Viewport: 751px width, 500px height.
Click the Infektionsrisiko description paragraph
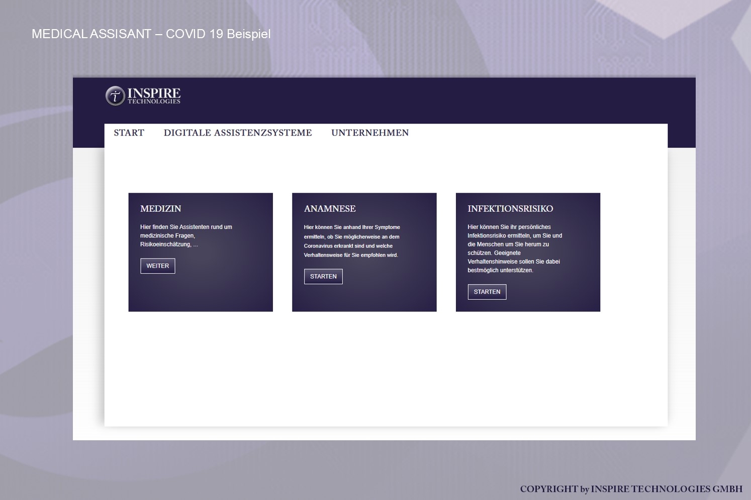[515, 248]
